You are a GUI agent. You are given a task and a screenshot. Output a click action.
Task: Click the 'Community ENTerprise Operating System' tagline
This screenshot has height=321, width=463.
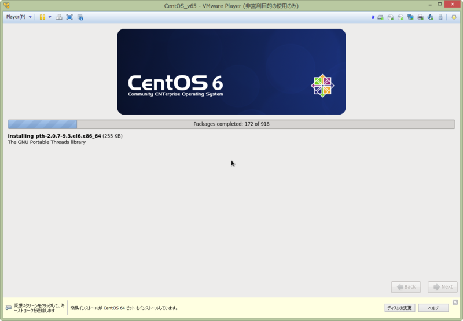(175, 94)
